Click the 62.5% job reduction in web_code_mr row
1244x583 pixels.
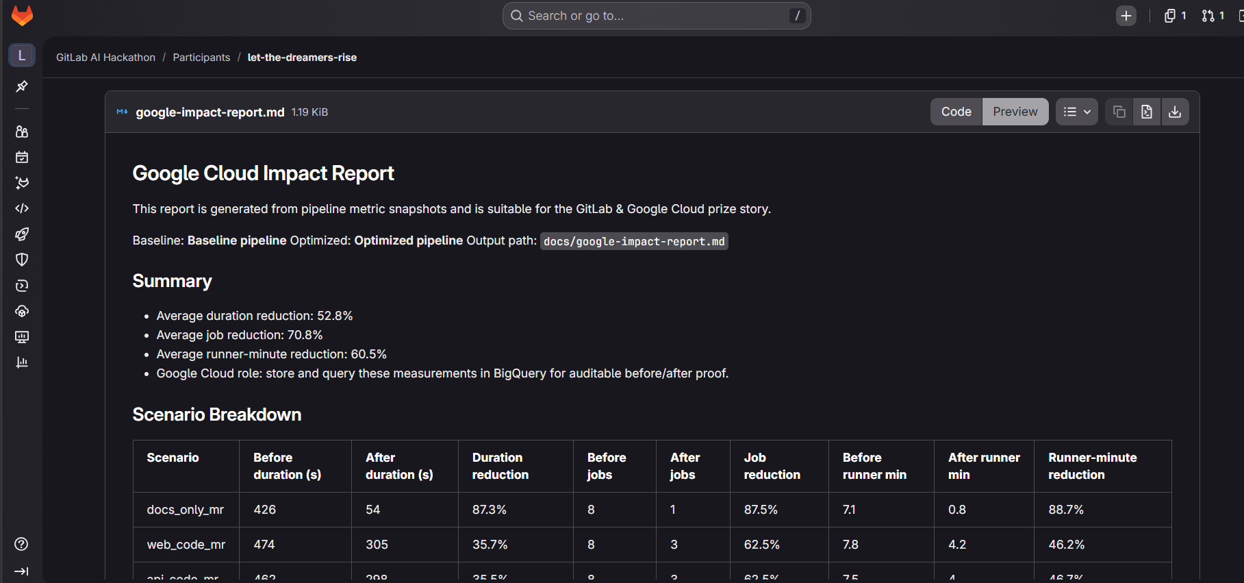pyautogui.click(x=779, y=545)
